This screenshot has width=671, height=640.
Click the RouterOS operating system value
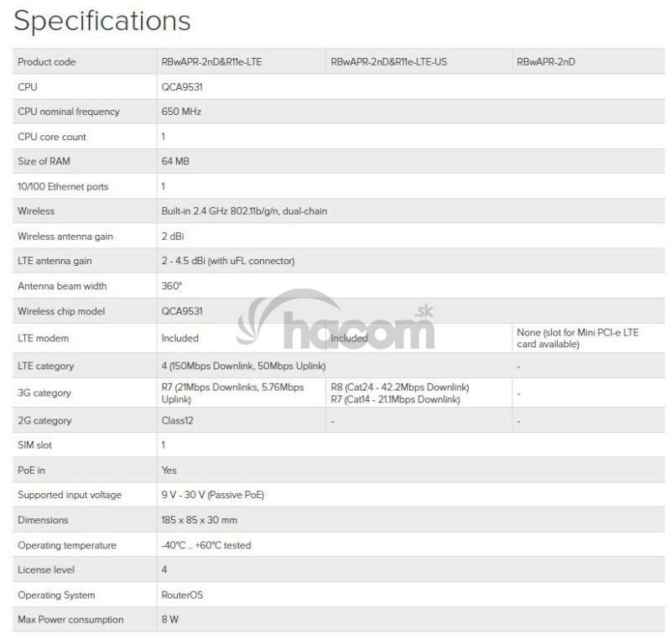point(182,595)
